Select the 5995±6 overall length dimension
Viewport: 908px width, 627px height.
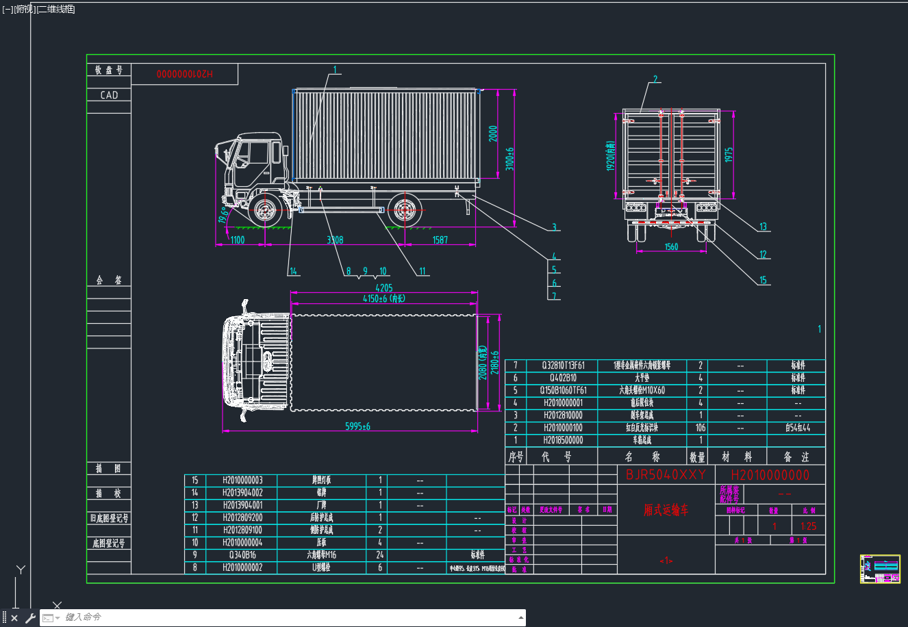357,426
